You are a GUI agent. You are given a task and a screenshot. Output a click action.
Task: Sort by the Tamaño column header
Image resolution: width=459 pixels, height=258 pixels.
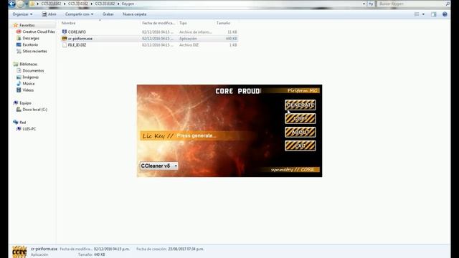pos(223,23)
